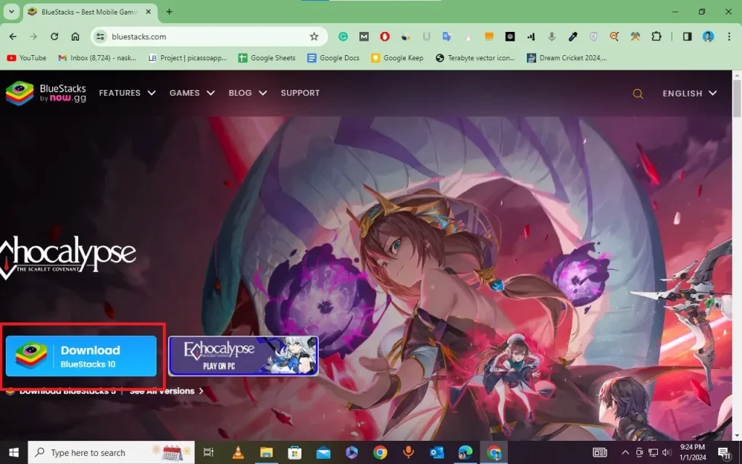Image resolution: width=742 pixels, height=464 pixels.
Task: Open the Google Keep bookmark
Action: pos(397,58)
